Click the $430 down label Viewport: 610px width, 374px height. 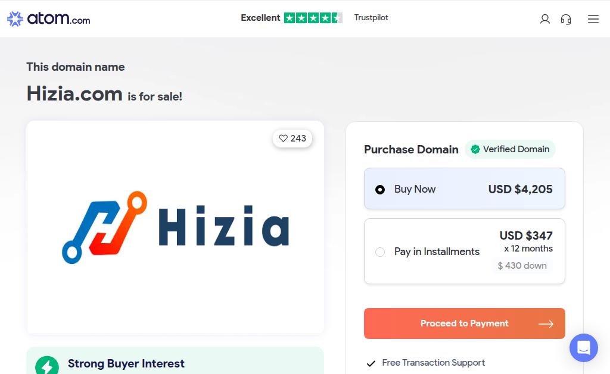tap(522, 266)
